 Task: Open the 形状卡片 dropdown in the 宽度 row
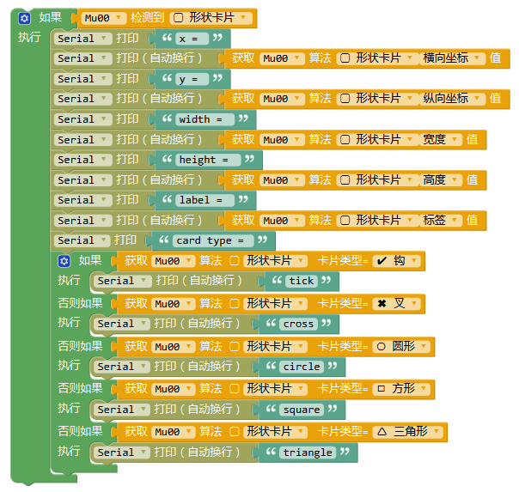point(378,140)
